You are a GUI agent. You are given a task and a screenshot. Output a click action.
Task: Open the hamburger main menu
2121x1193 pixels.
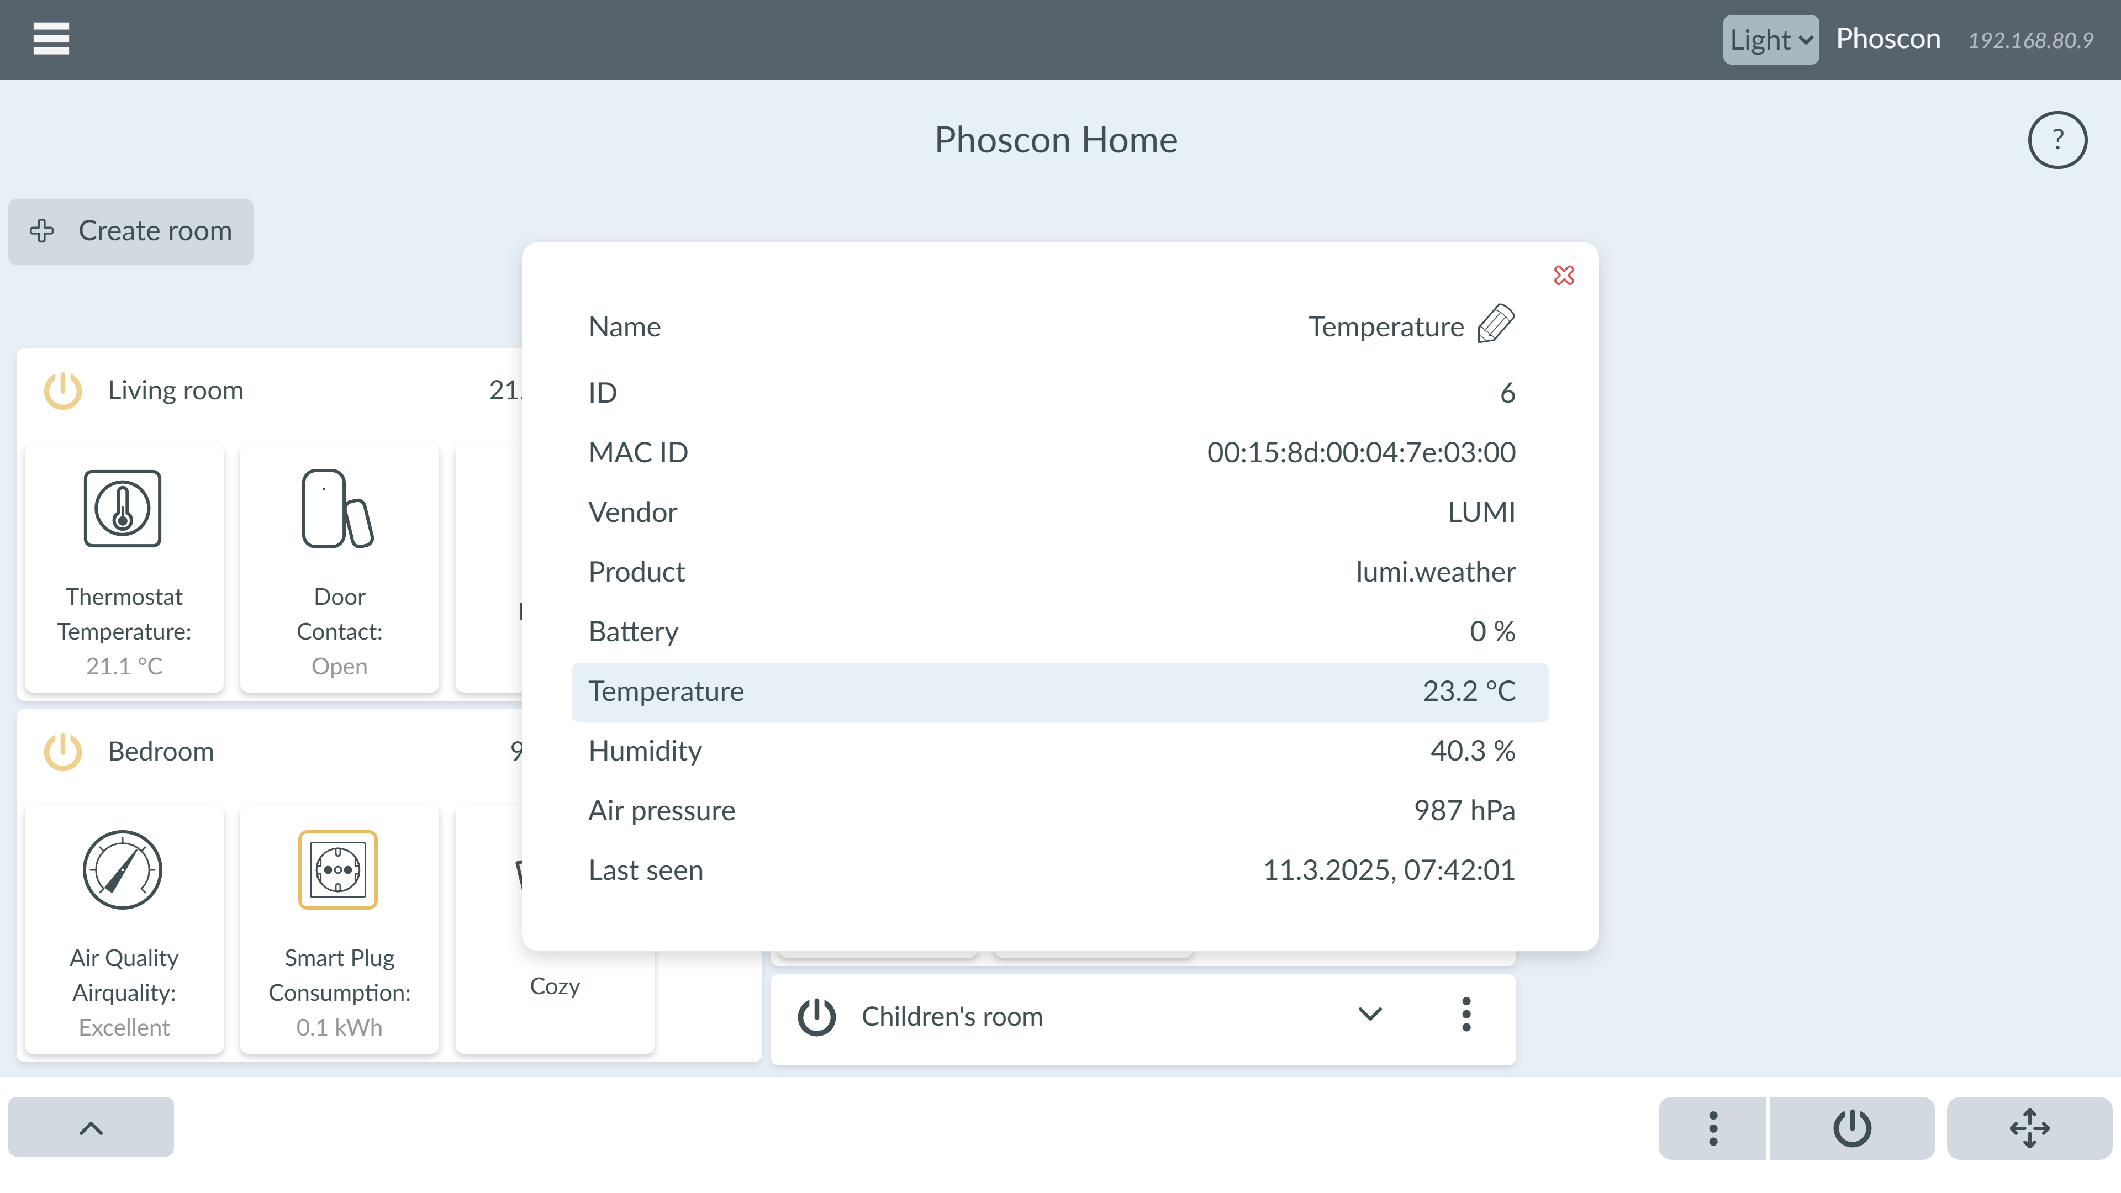click(x=51, y=39)
